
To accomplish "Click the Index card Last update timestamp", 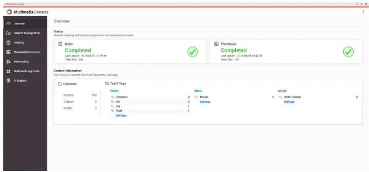I will tap(86, 56).
